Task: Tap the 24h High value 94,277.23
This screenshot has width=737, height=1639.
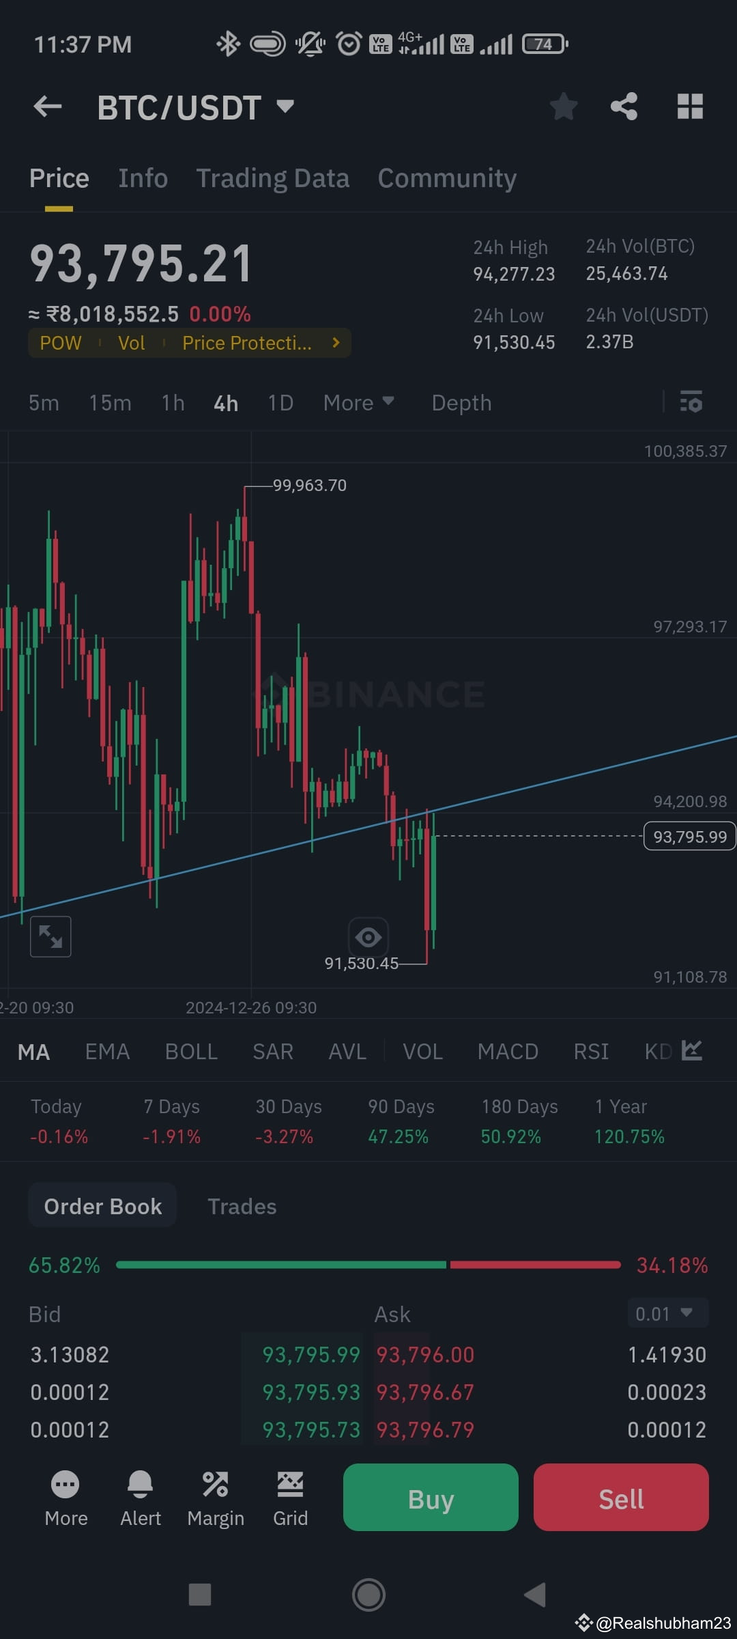Action: click(514, 274)
